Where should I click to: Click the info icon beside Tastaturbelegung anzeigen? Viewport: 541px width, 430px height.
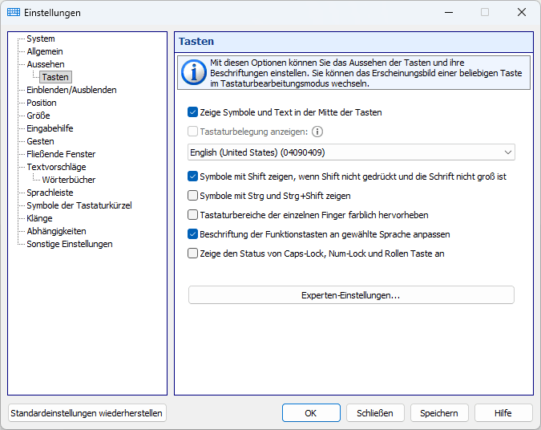point(317,132)
